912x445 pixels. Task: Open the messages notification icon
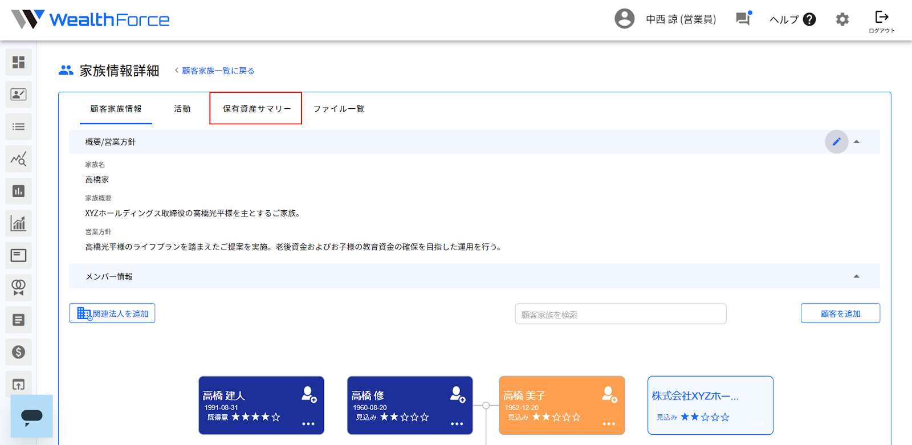pyautogui.click(x=743, y=18)
